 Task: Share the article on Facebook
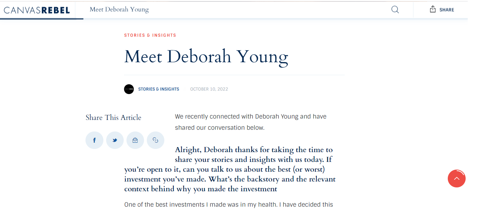point(94,141)
